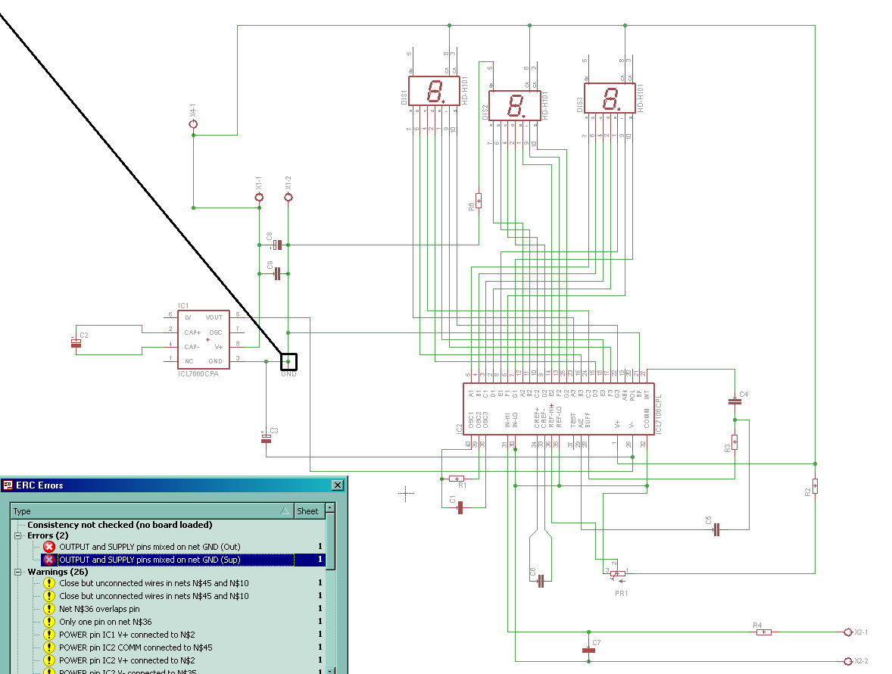This screenshot has height=674, width=892.
Task: Collapse the Errors (2) tree group
Action: [17, 535]
